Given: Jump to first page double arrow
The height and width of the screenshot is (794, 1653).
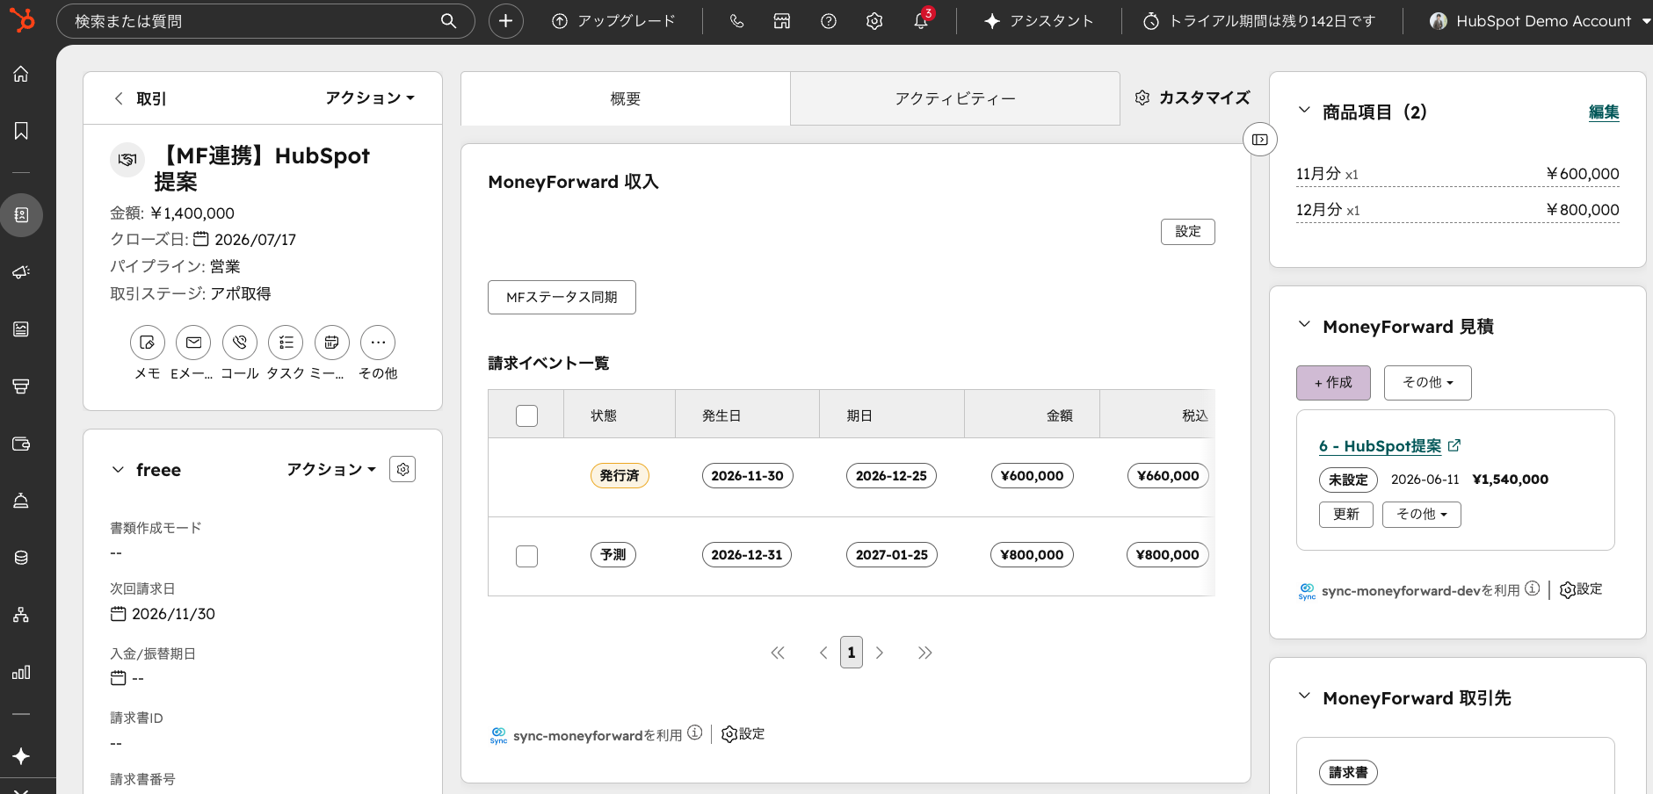Looking at the screenshot, I should tap(778, 653).
